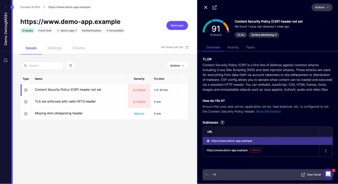Open the To Do status selector

point(241,35)
